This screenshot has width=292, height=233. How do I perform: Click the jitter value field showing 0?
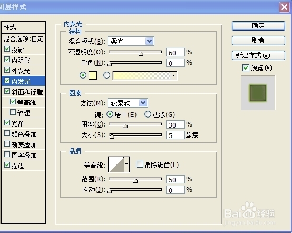[x=175, y=190]
